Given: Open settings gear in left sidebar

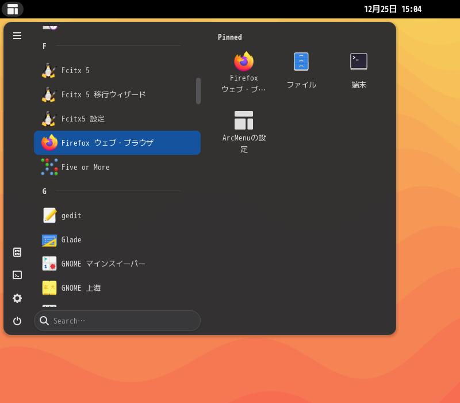Looking at the screenshot, I should 17,298.
